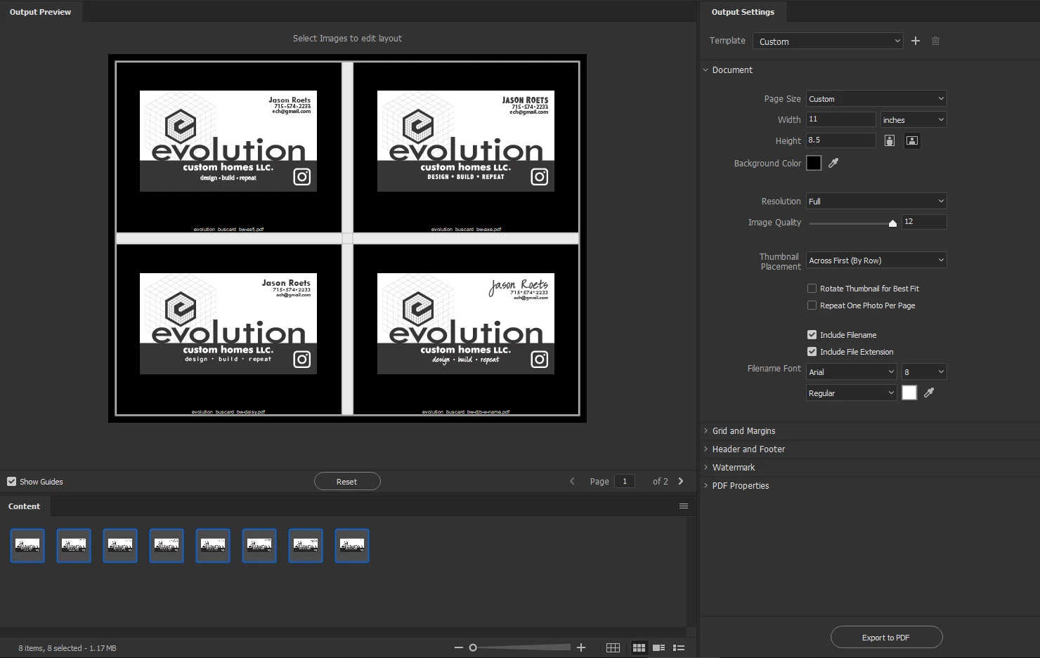Click the Image Quality value field
This screenshot has height=658, width=1040.
point(924,222)
